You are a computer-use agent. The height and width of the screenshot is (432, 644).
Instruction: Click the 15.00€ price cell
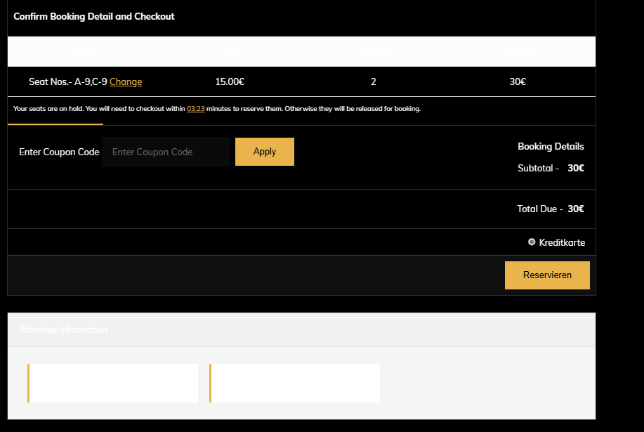click(230, 81)
